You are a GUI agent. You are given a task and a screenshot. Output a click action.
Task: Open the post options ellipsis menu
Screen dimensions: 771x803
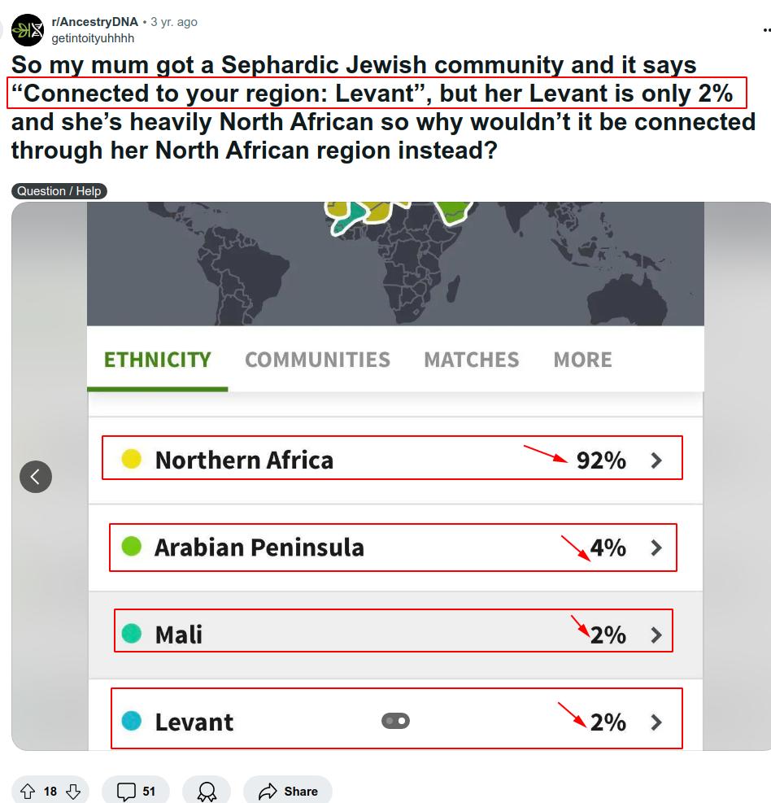766,30
